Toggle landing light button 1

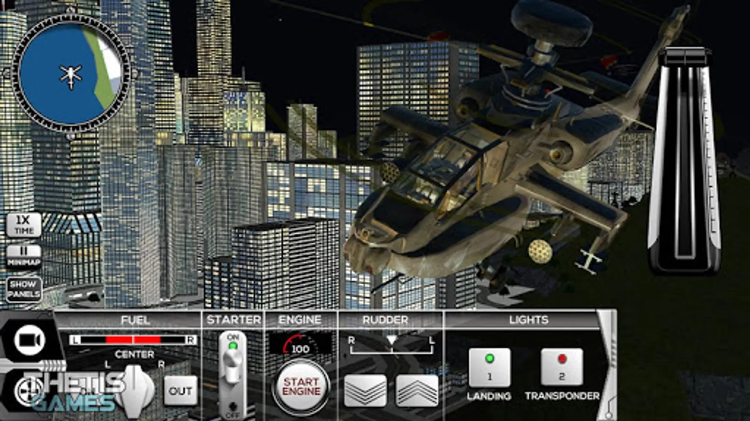tap(489, 368)
